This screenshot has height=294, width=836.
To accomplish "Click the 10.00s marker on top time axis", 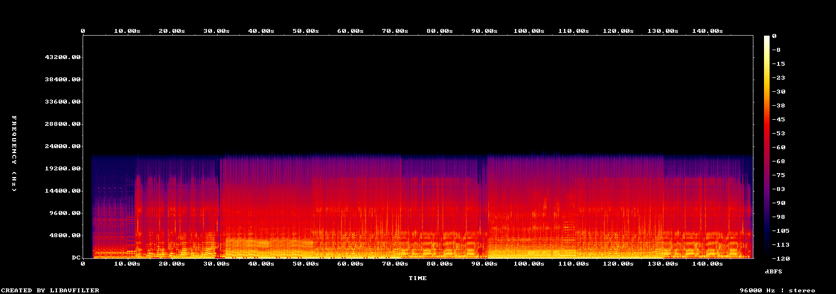I will tap(127, 31).
